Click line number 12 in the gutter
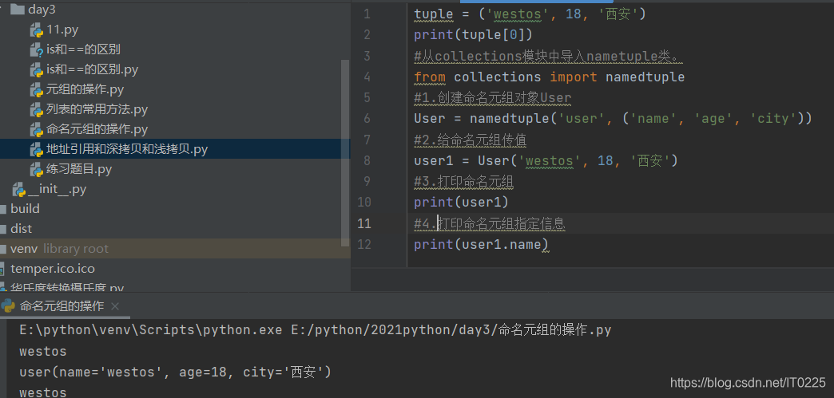 pos(364,244)
